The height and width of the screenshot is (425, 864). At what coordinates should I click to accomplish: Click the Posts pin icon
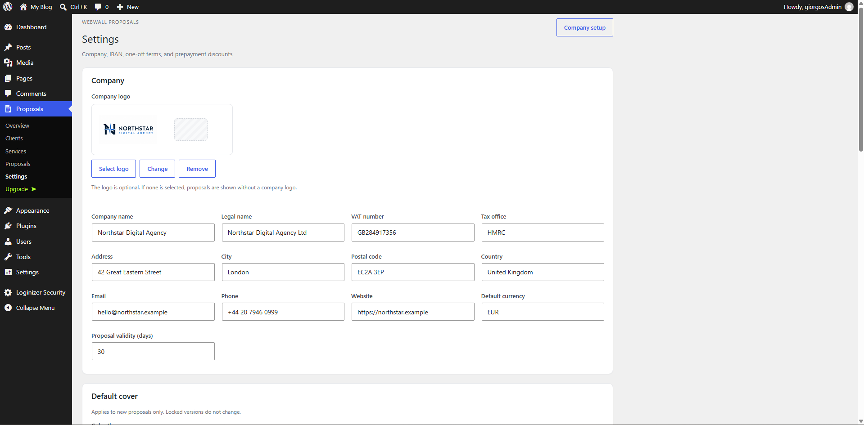8,47
